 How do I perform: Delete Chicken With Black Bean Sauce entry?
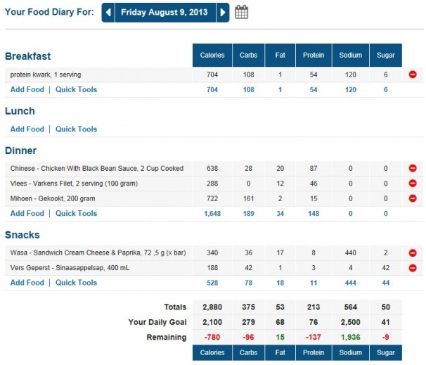point(413,169)
